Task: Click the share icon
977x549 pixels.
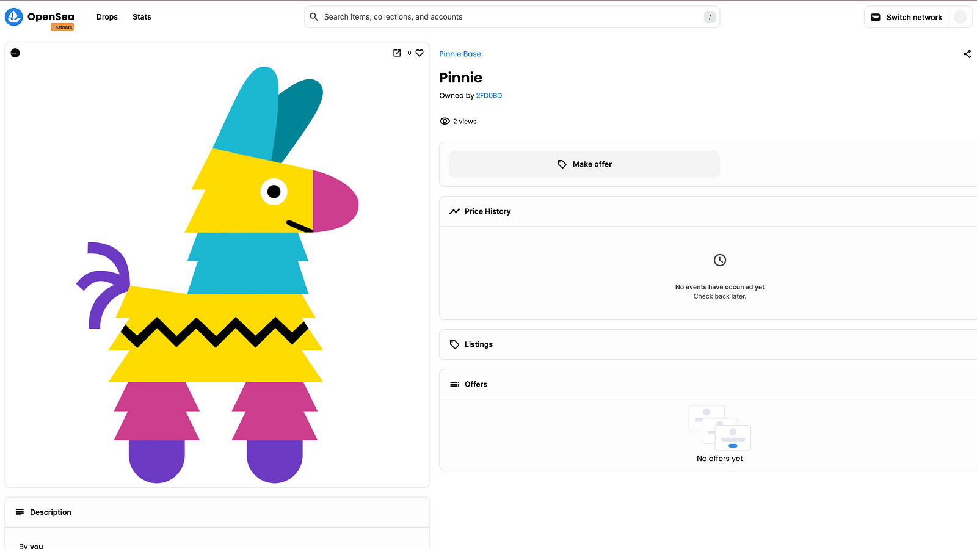Action: tap(967, 54)
